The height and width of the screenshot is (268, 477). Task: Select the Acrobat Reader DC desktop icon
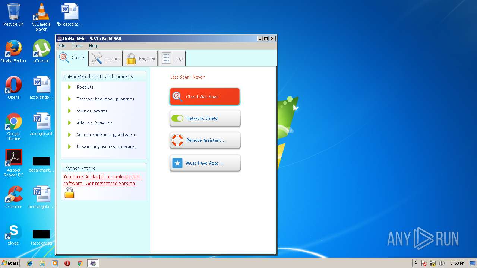14,163
